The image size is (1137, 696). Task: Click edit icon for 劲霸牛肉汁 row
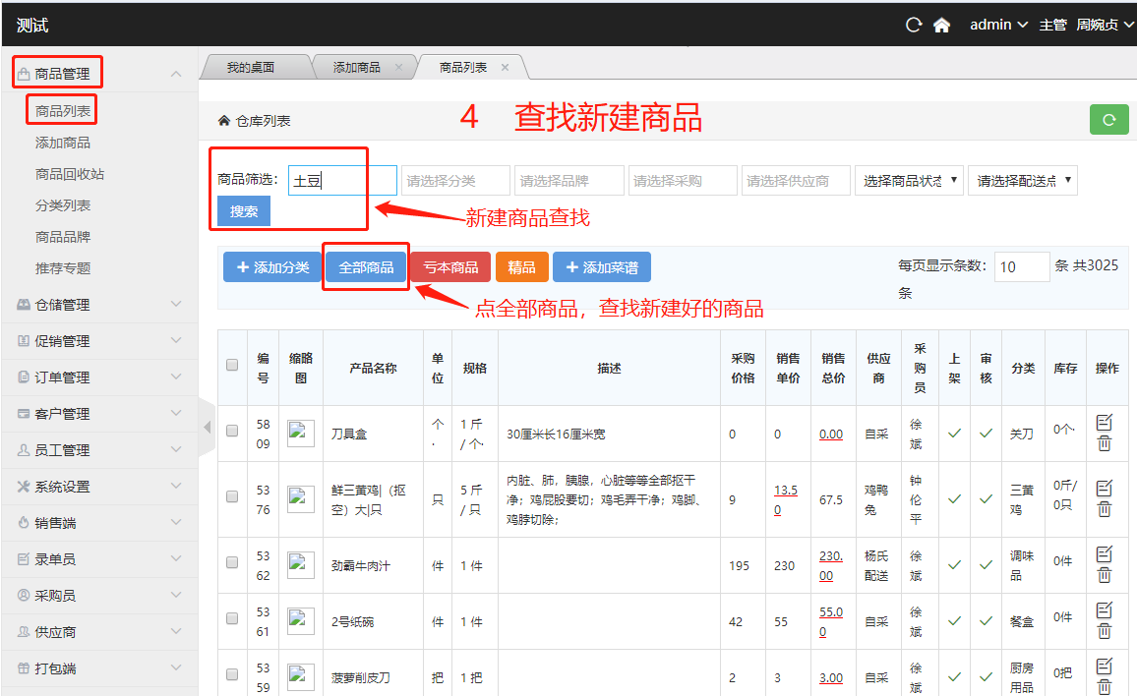[x=1105, y=553]
